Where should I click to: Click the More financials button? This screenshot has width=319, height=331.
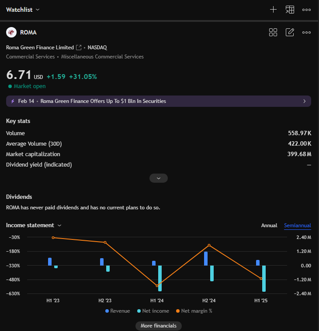tap(159, 326)
